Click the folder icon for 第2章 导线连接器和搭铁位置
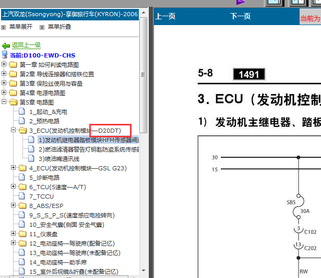Image resolution: width=321 pixels, height=278 pixels. tap(13, 74)
